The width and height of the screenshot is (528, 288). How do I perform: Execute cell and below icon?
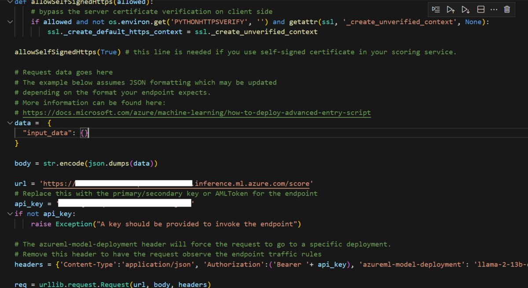click(466, 9)
